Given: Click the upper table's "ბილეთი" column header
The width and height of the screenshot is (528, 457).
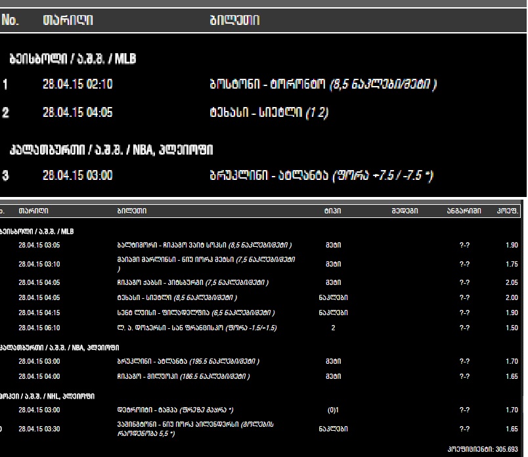Looking at the screenshot, I should pos(232,21).
